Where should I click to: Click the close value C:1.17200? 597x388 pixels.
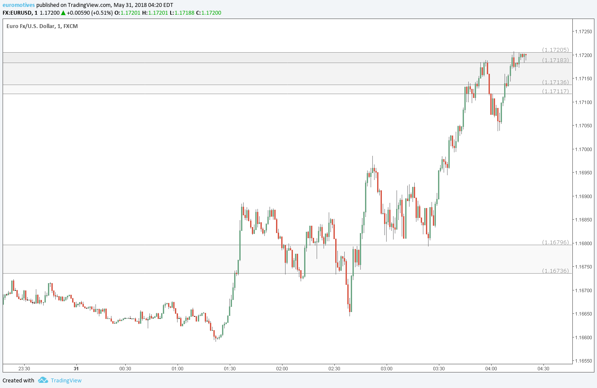(x=209, y=13)
